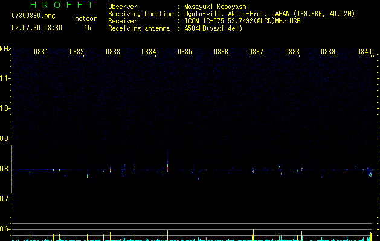This screenshot has width=380, height=241.
Task: Click the kHz axis unit label
Action: 5,49
